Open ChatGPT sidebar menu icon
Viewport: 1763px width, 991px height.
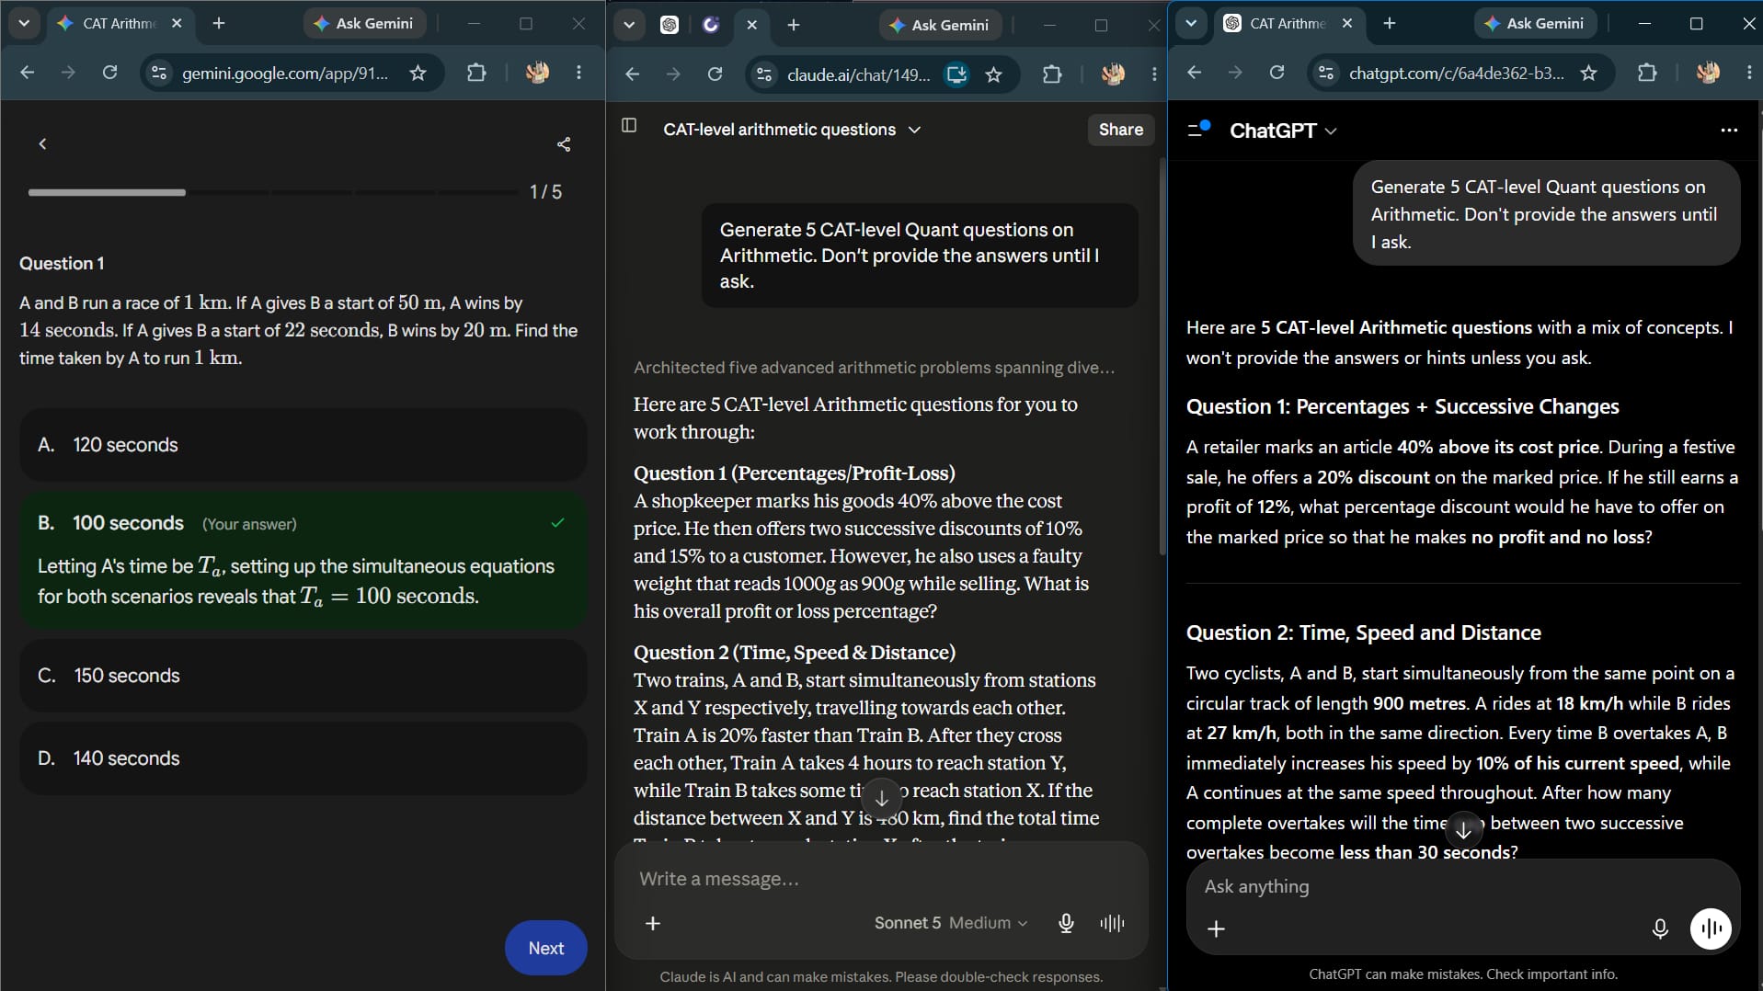coord(1198,130)
